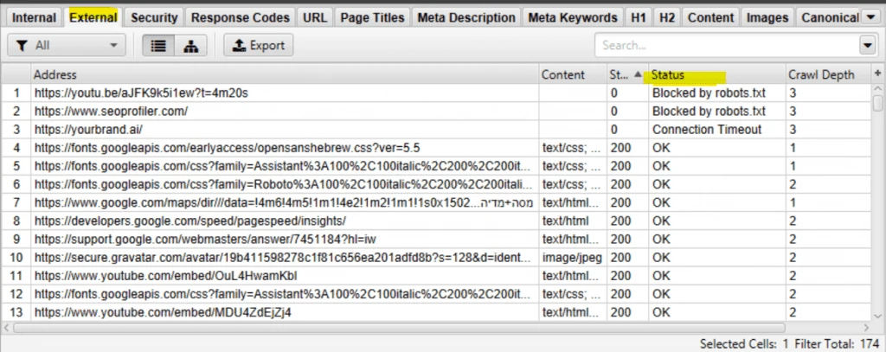Expand the search options dropdown arrow
The width and height of the screenshot is (886, 352).
coord(867,46)
